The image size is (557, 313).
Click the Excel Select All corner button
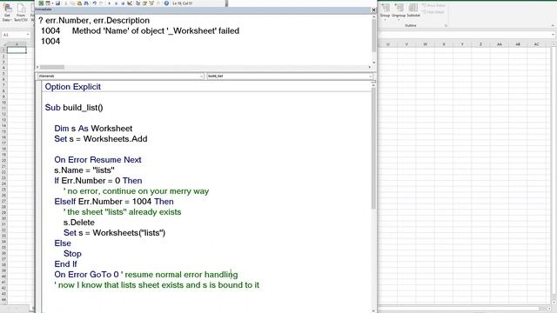(3, 43)
